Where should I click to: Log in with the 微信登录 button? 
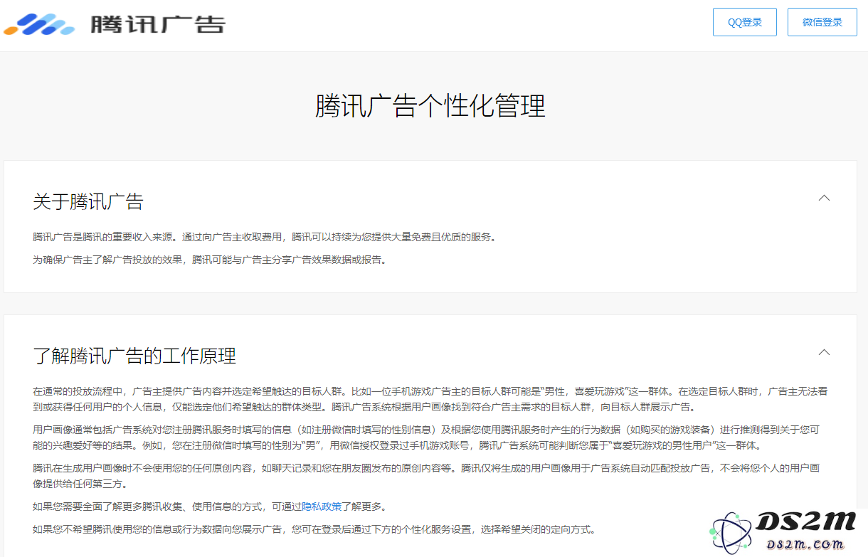pos(822,22)
